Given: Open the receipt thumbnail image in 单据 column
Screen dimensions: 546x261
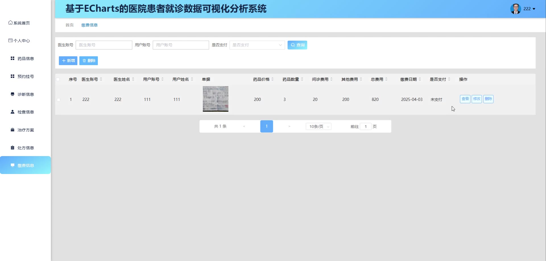Looking at the screenshot, I should pos(215,99).
